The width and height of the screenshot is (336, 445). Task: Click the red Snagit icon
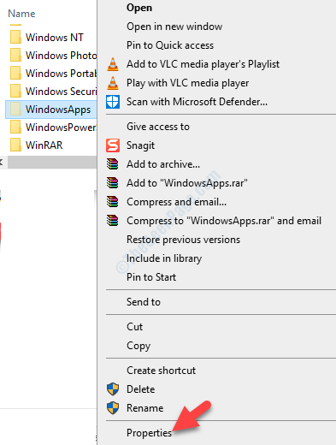click(x=113, y=145)
